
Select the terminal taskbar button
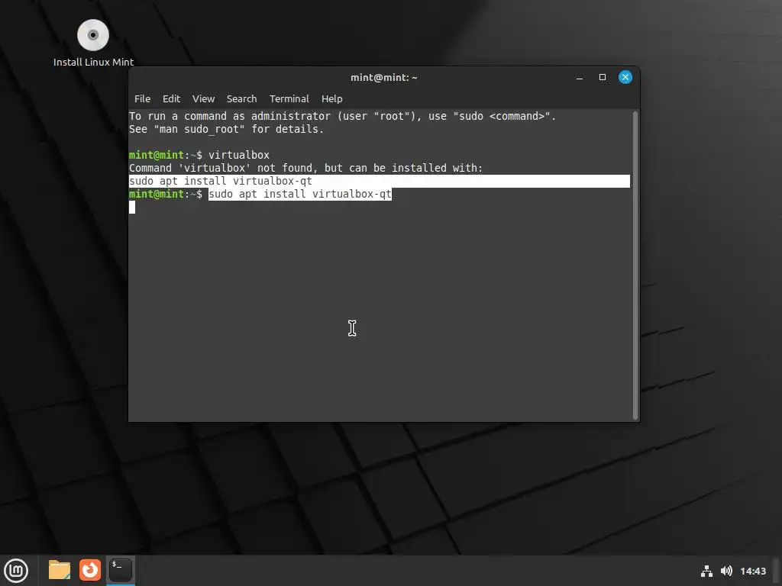(121, 570)
